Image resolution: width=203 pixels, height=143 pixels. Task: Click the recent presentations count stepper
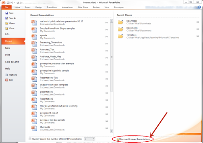(94, 139)
